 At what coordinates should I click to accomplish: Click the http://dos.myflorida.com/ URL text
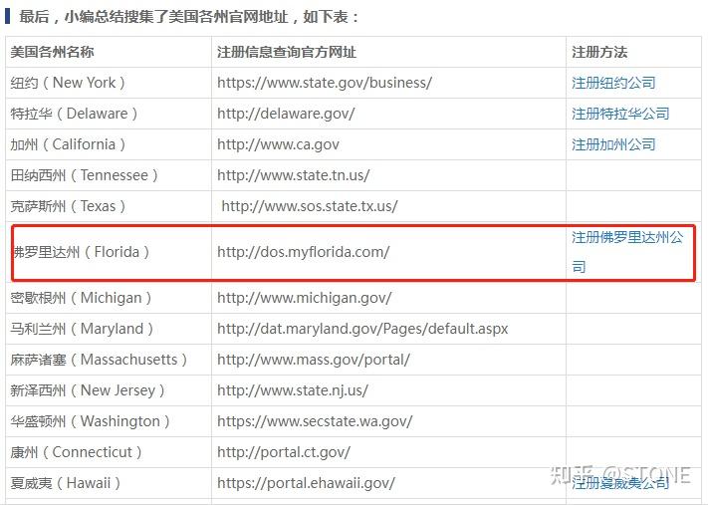coord(303,252)
